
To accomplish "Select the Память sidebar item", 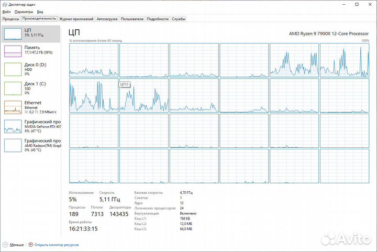I will [31, 51].
